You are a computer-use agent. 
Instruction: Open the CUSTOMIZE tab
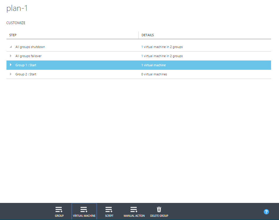click(16, 23)
